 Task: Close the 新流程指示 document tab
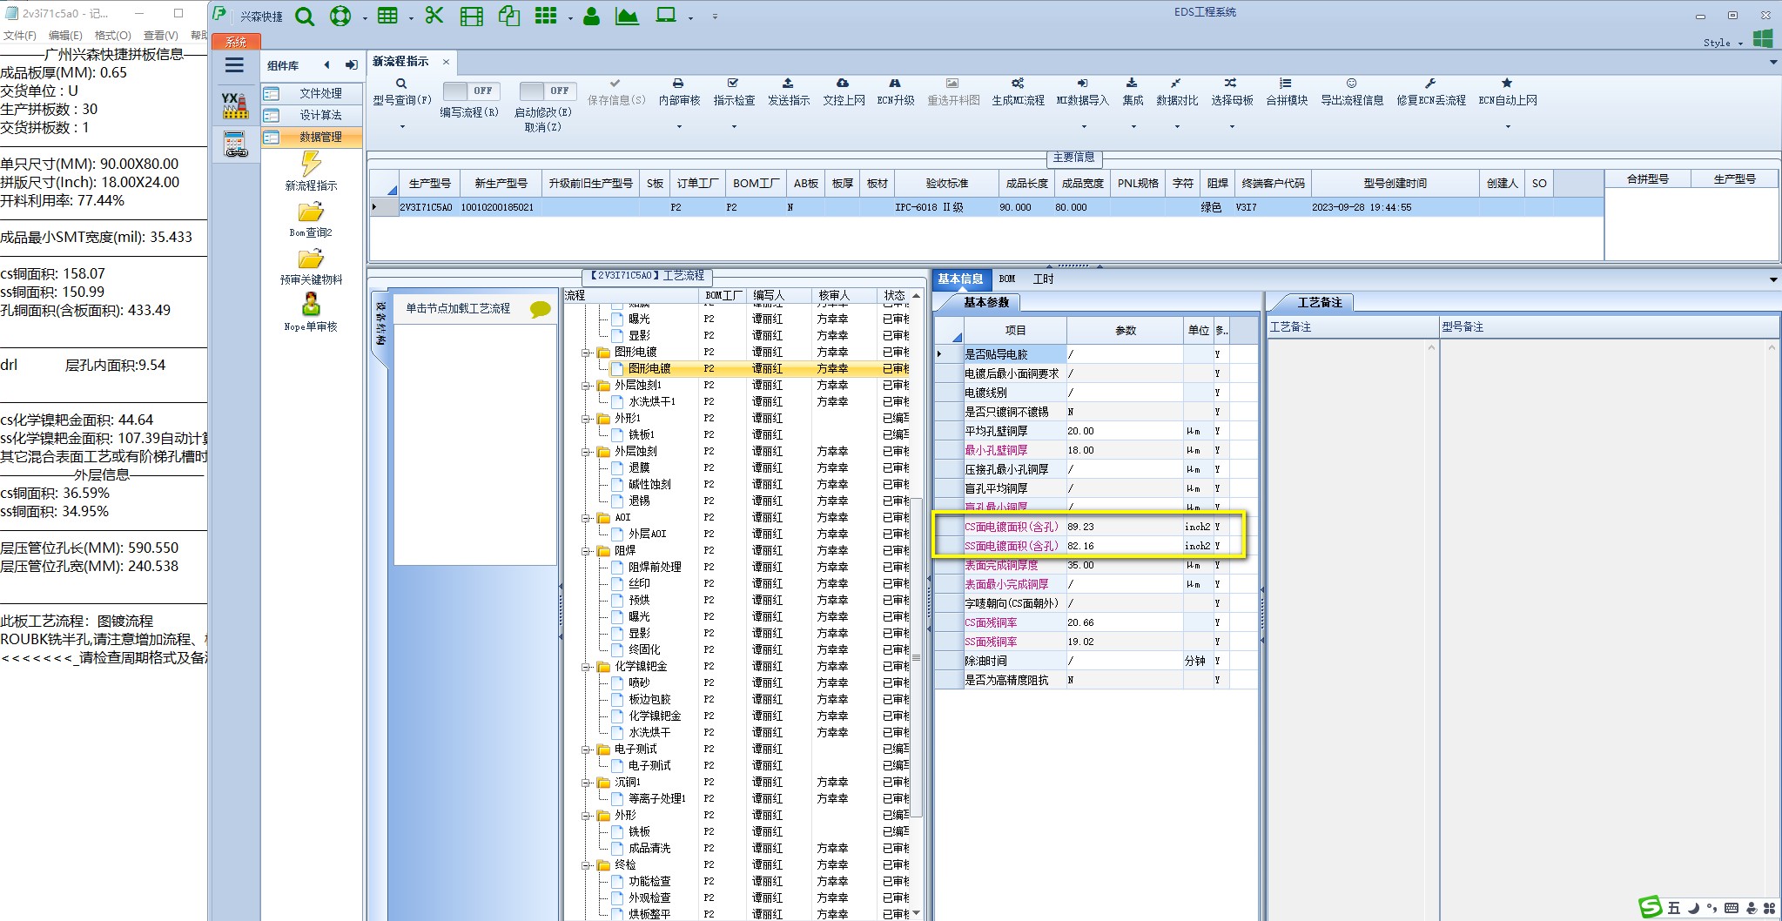[446, 62]
